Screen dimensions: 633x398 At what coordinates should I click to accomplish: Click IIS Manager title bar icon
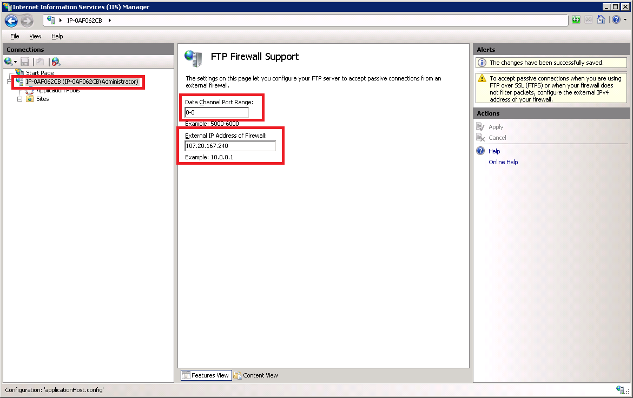[x=7, y=7]
